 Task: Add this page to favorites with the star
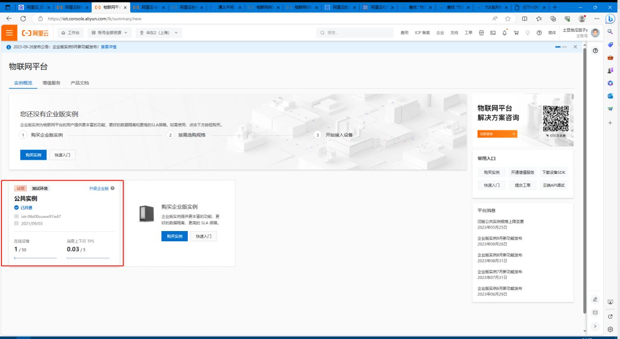(x=508, y=19)
